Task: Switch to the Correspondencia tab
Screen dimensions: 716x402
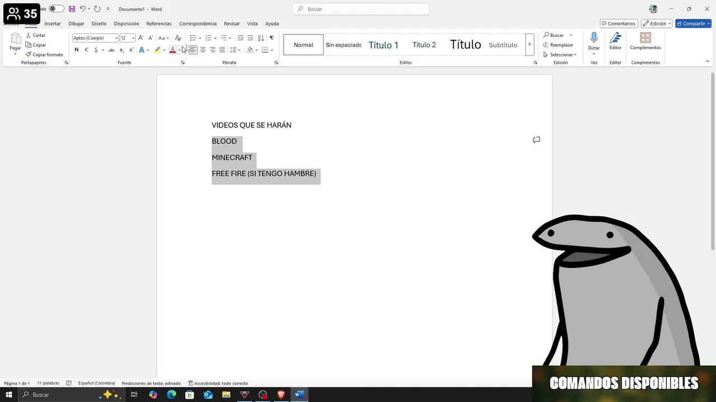Action: tap(198, 23)
